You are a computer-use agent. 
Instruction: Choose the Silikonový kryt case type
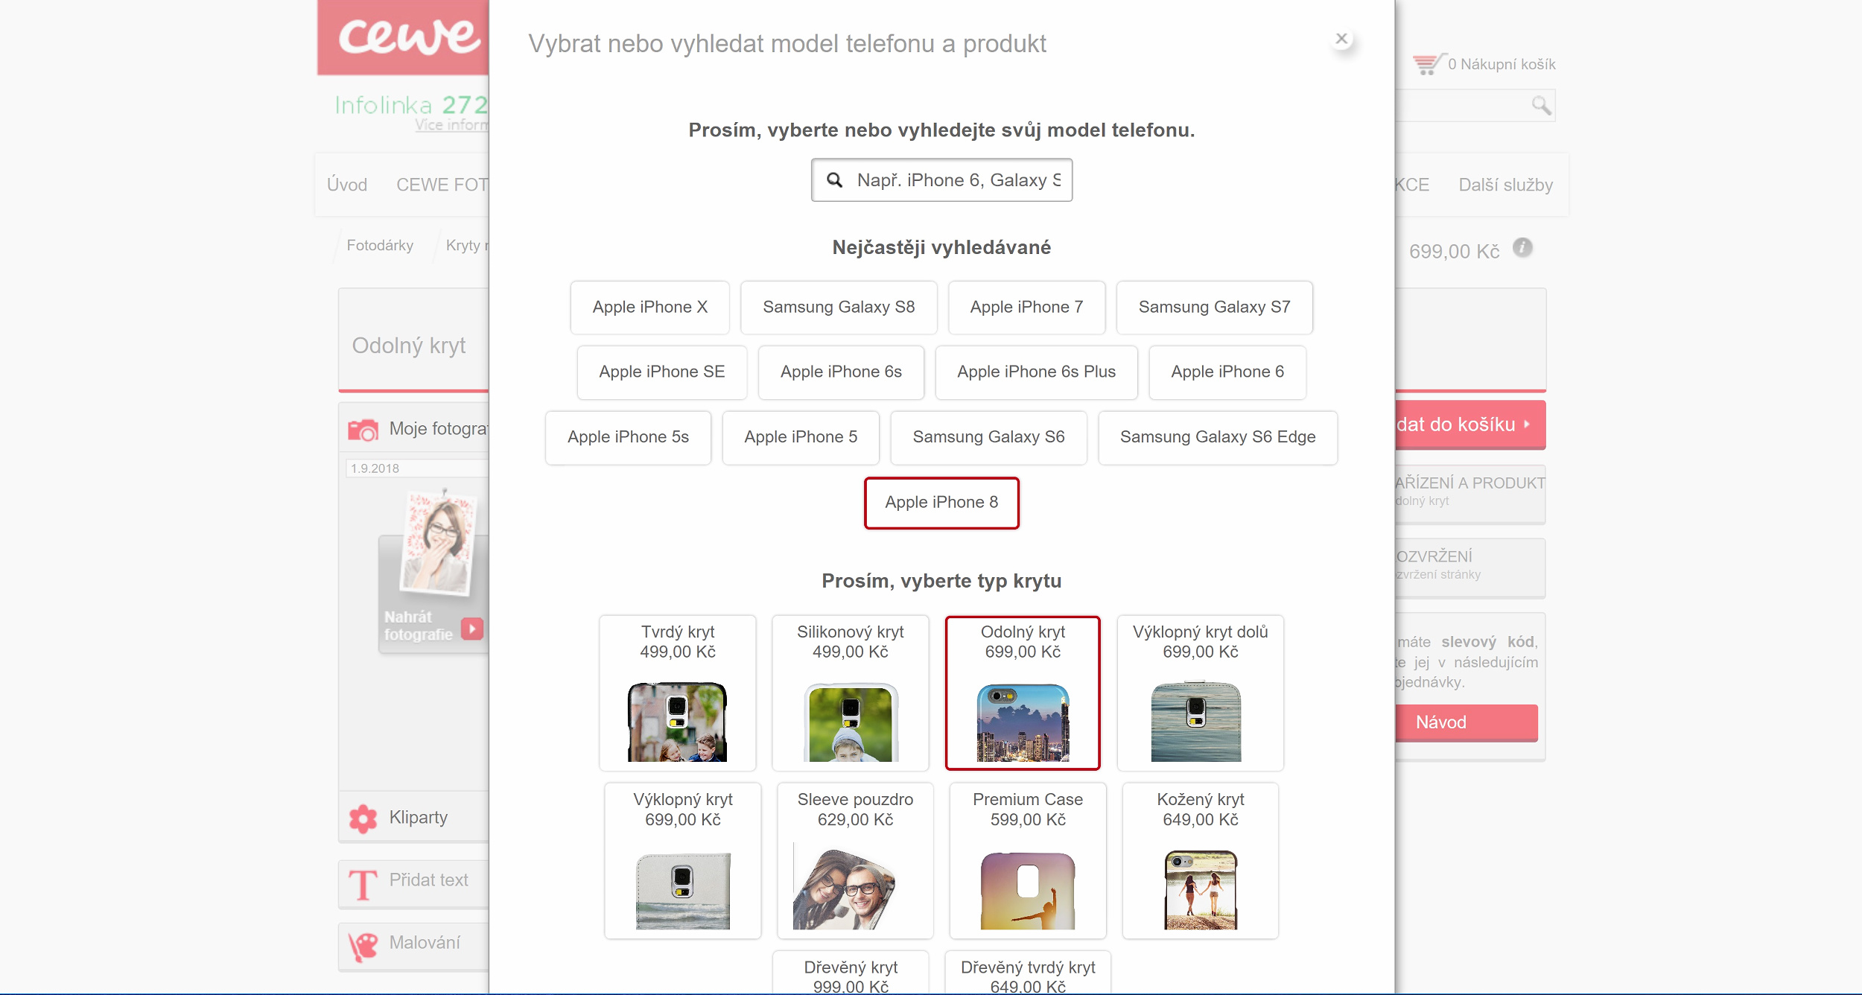tap(850, 693)
